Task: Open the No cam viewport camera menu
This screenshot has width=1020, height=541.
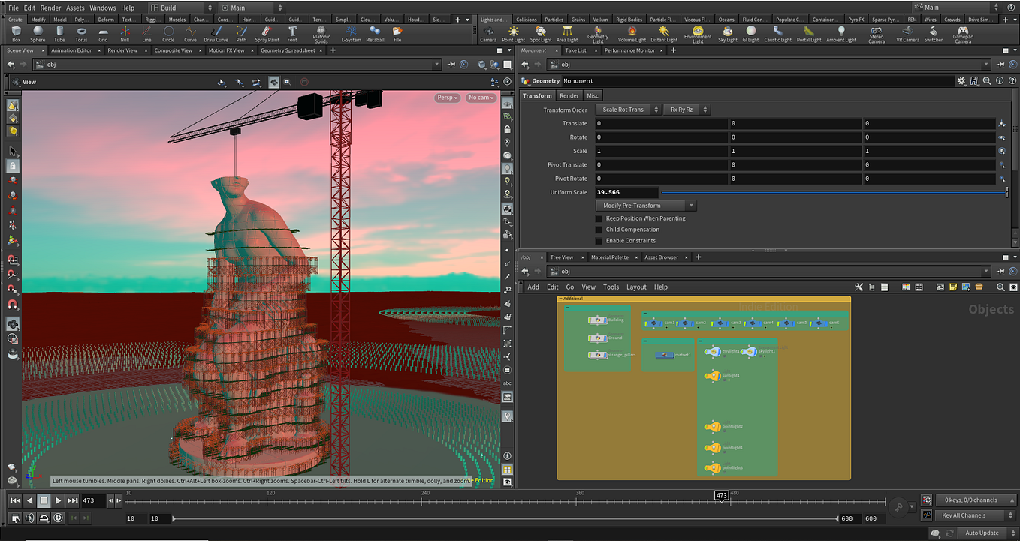Action: (x=480, y=97)
